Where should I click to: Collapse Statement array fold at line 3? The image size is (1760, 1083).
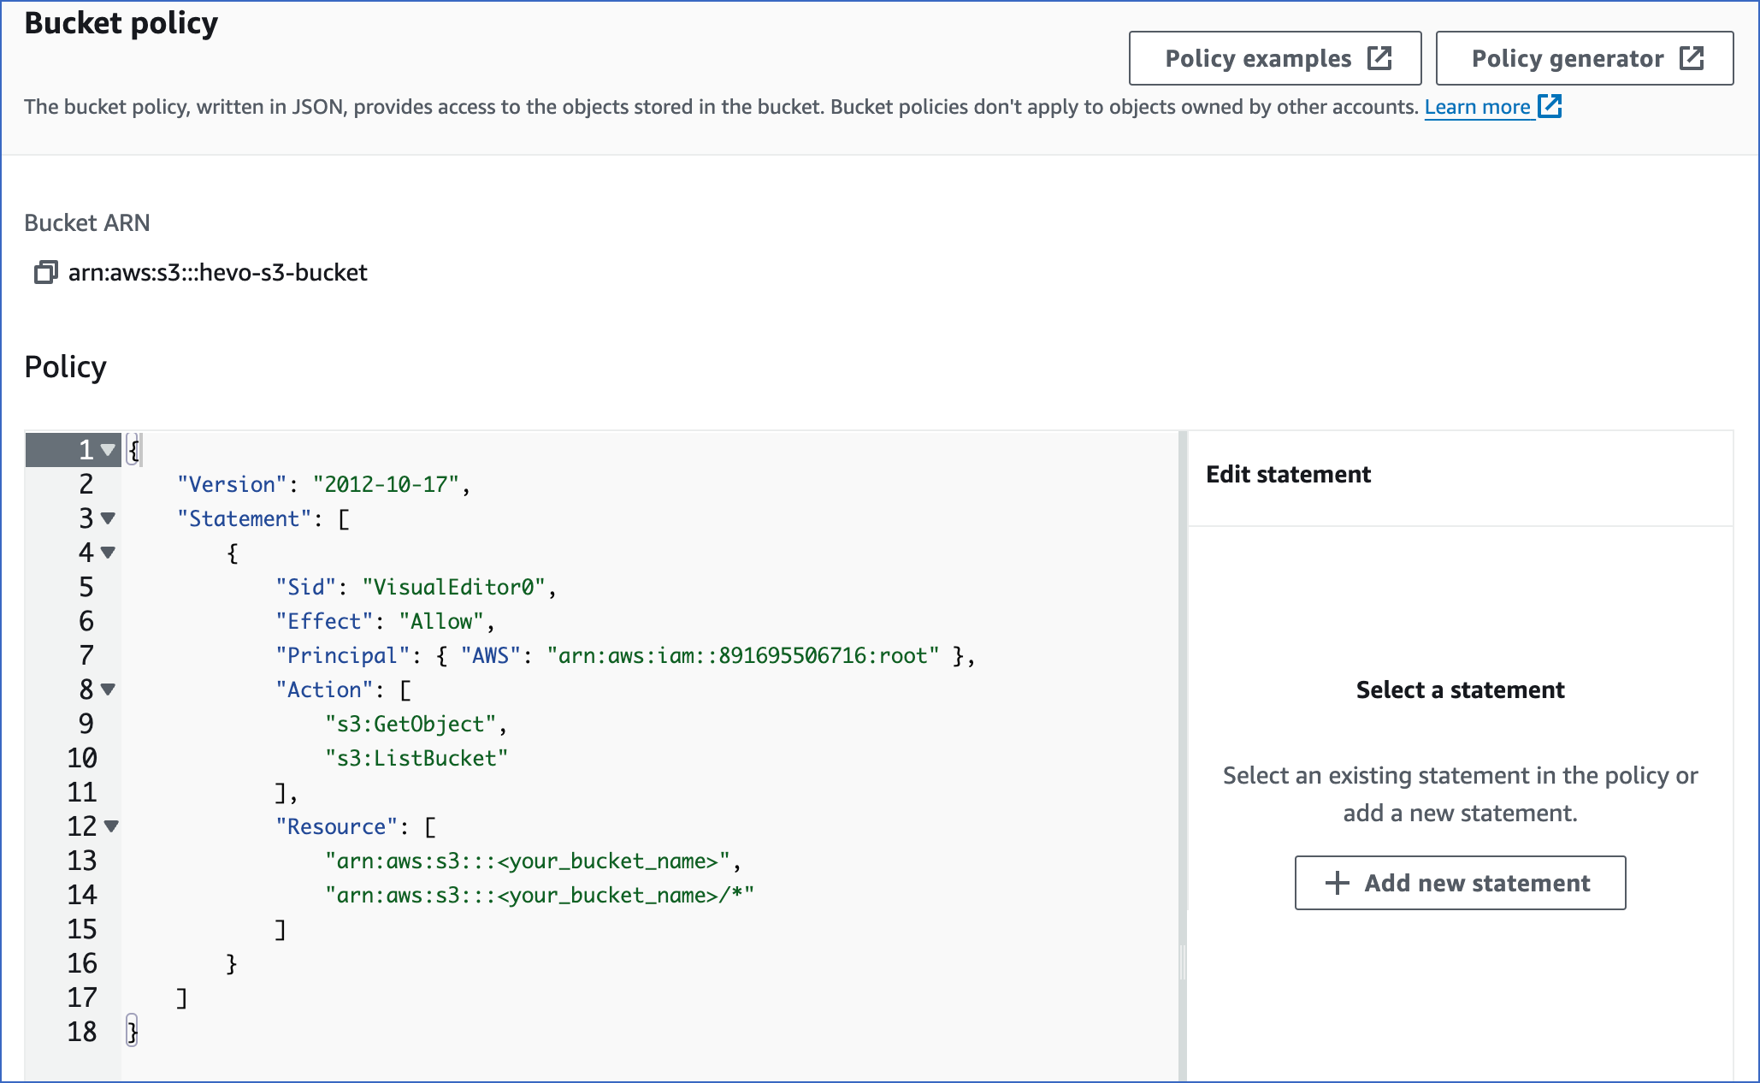point(108,518)
